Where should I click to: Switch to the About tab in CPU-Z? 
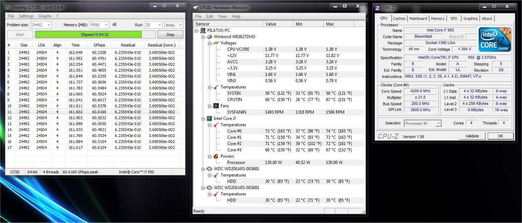pos(487,19)
